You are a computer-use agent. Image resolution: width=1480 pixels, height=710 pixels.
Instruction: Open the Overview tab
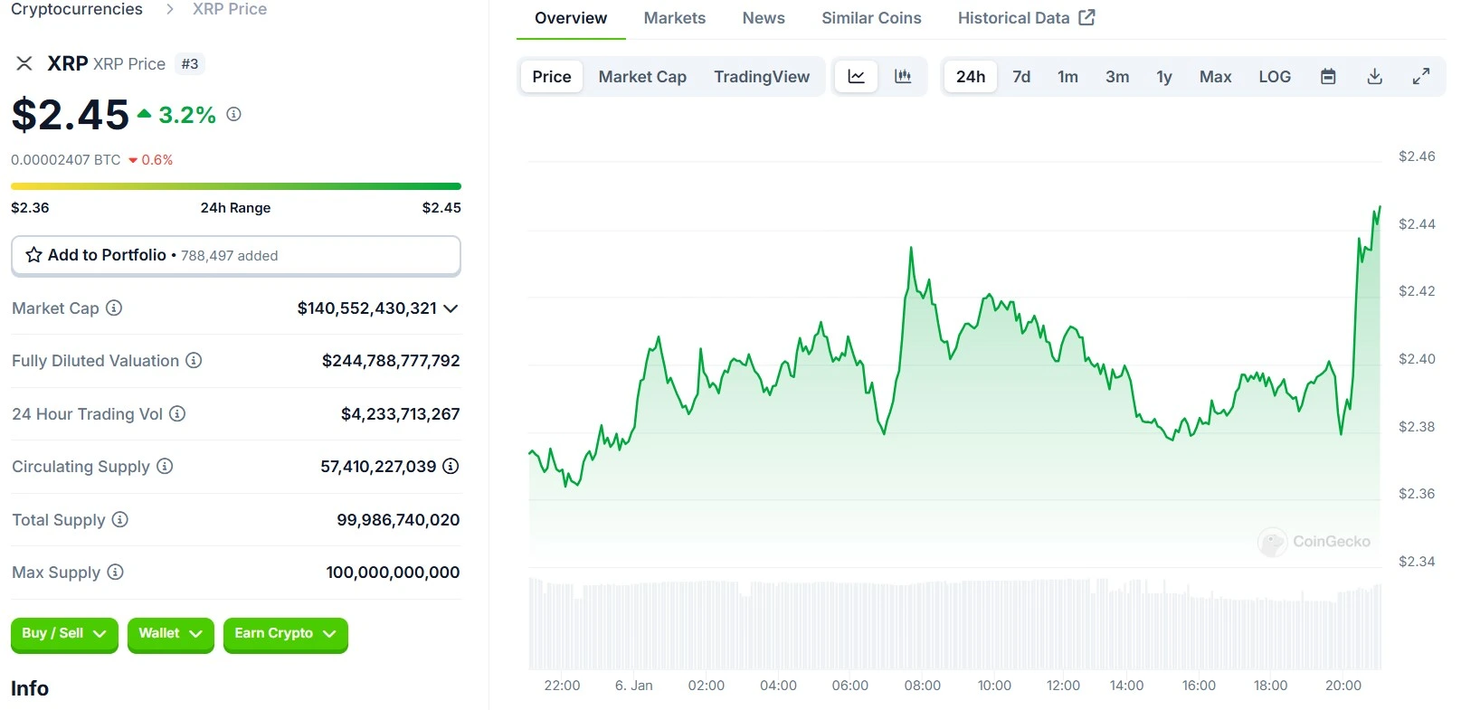coord(571,18)
